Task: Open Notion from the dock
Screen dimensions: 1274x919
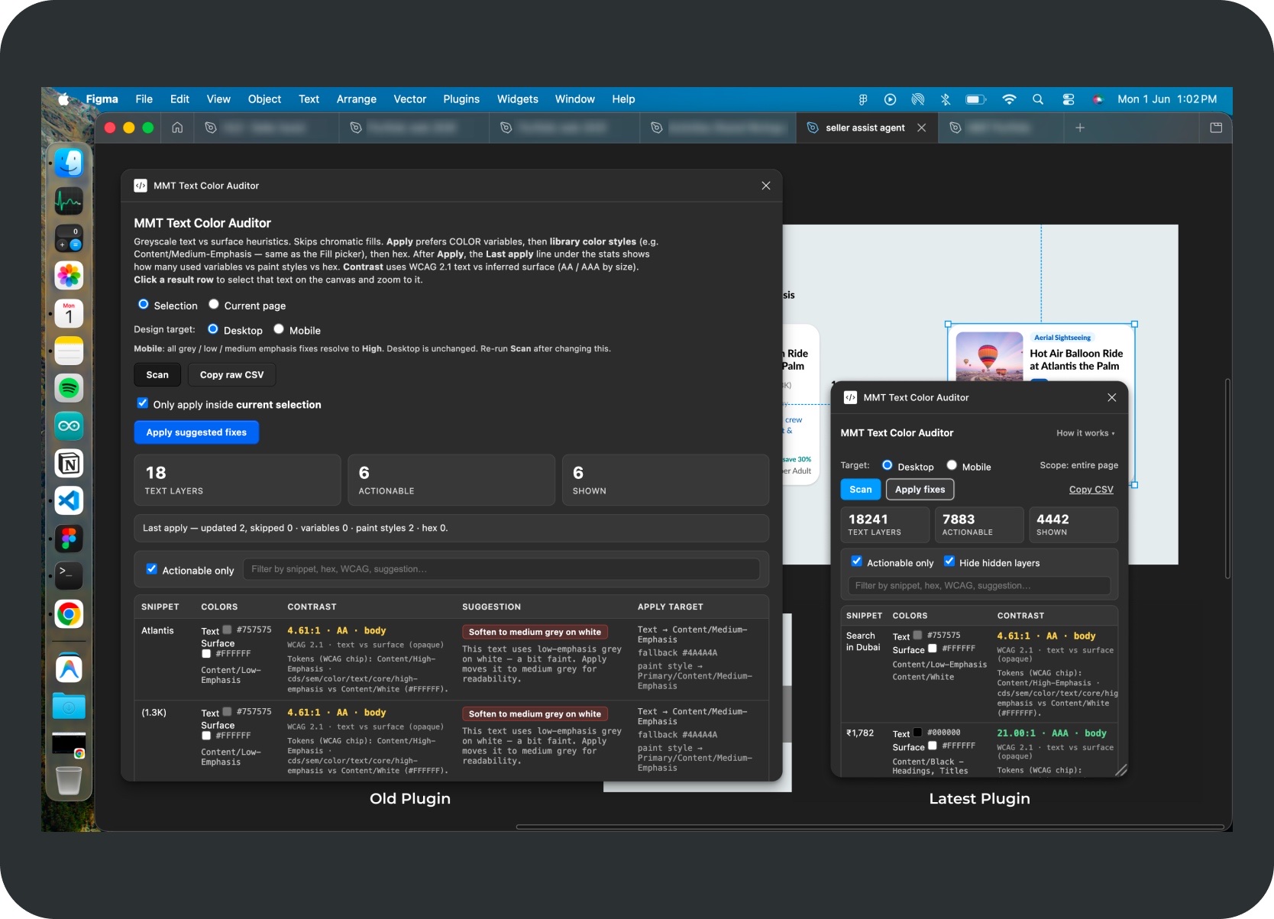Action: pos(69,463)
